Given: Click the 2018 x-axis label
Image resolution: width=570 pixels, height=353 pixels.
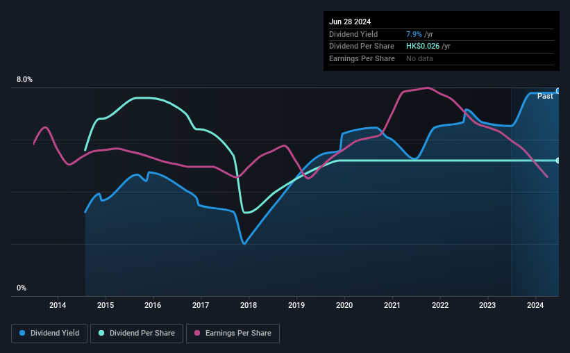Looking at the screenshot, I should (249, 305).
